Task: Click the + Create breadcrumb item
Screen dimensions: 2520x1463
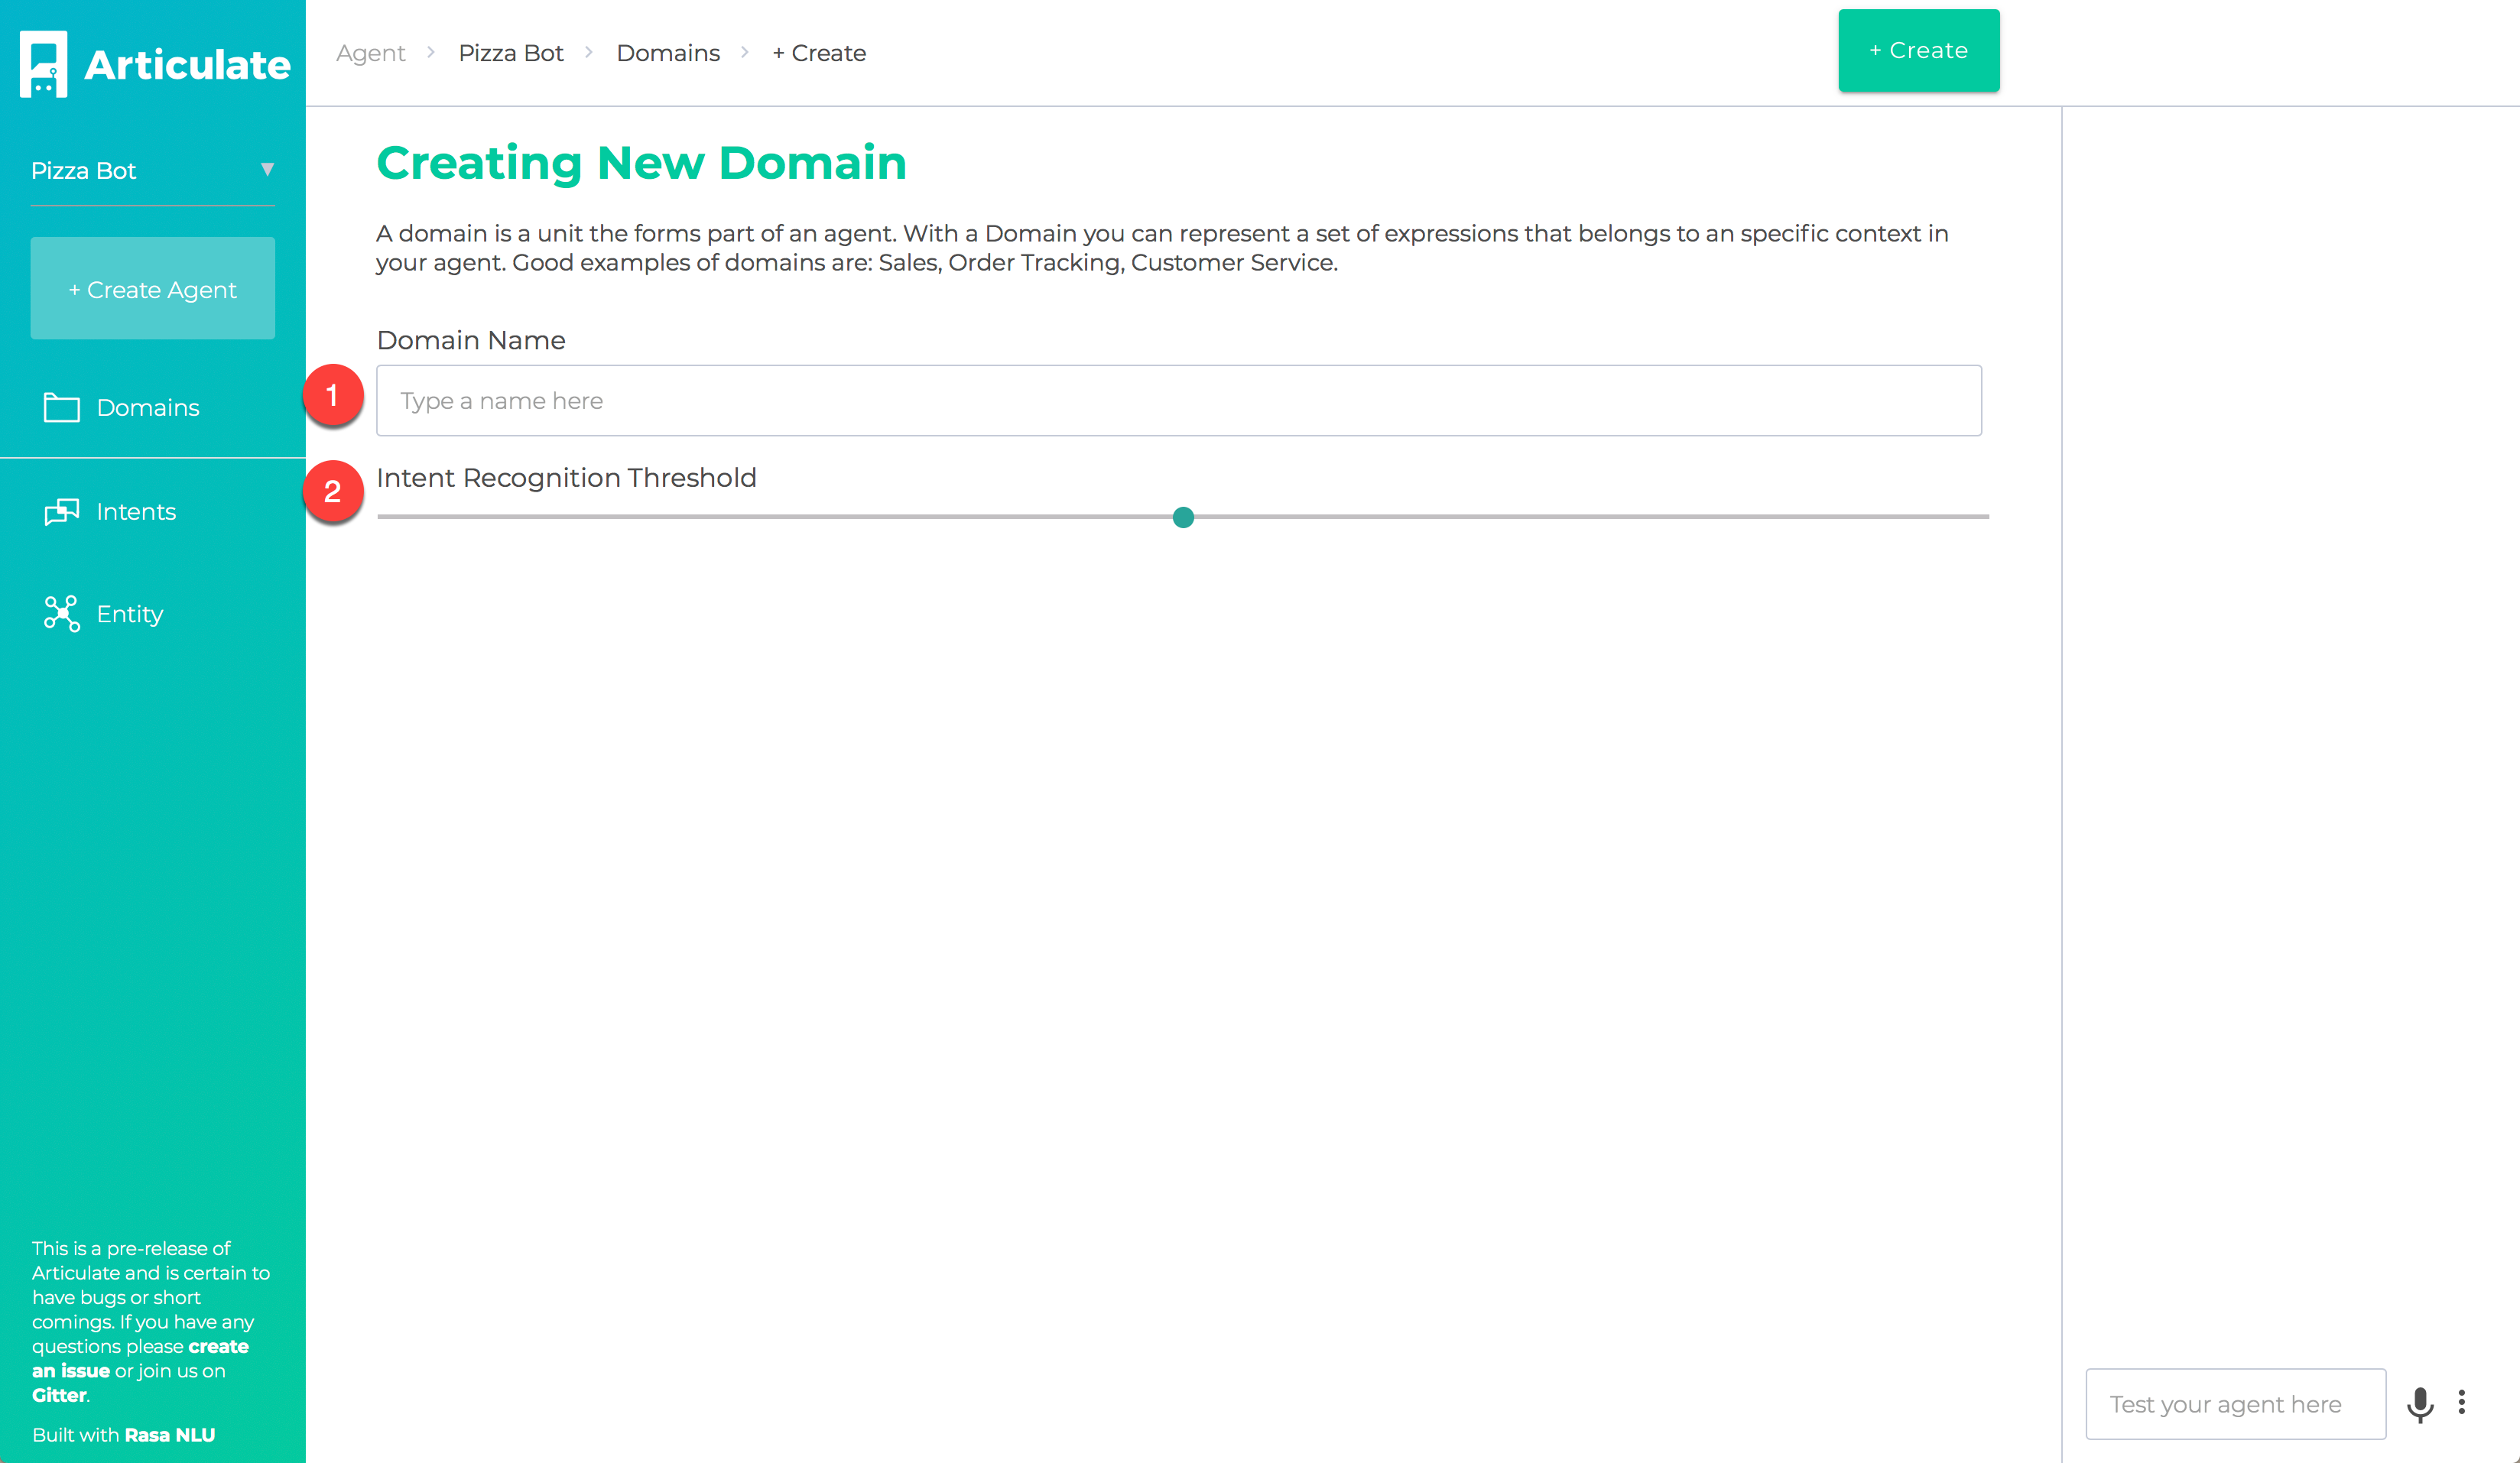Action: pyautogui.click(x=819, y=53)
